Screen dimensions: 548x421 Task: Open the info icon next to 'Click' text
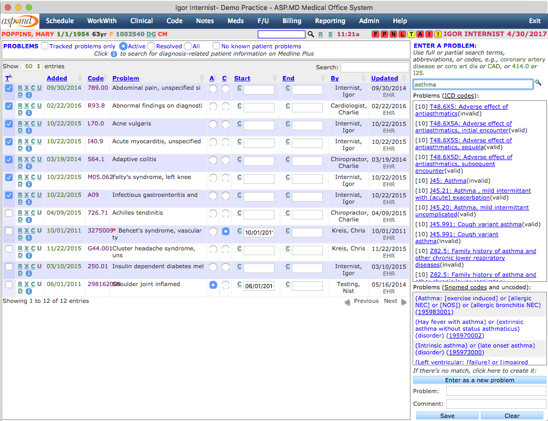113,54
